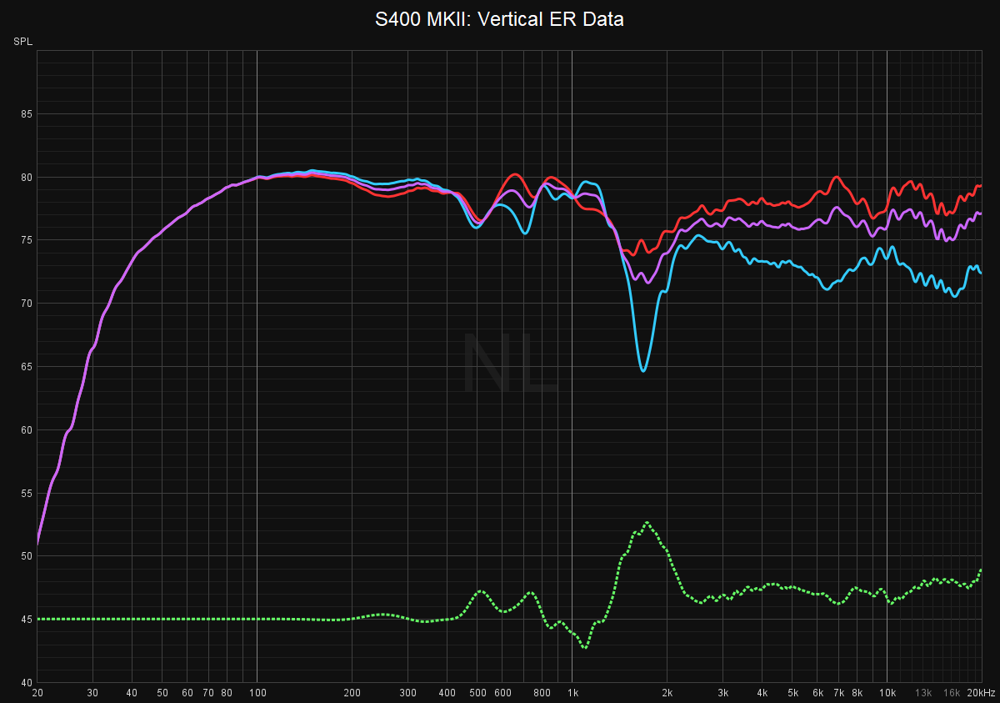Click the 300 frequency axis label
This screenshot has height=703, width=1000.
click(407, 693)
